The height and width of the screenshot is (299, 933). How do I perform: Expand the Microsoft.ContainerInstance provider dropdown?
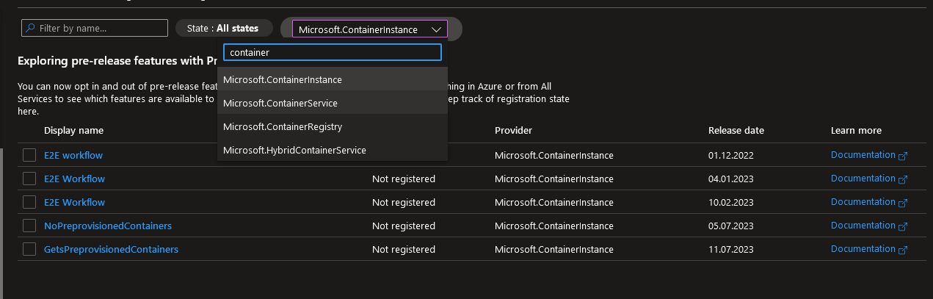[370, 29]
